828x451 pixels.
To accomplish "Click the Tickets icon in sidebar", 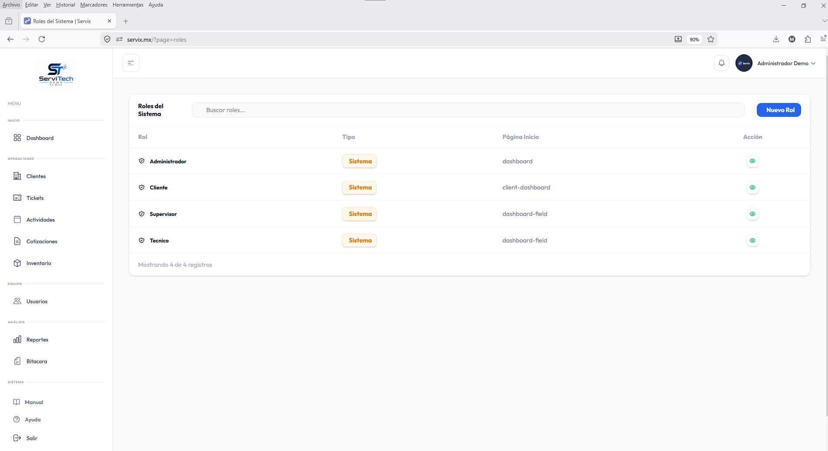I will [17, 198].
